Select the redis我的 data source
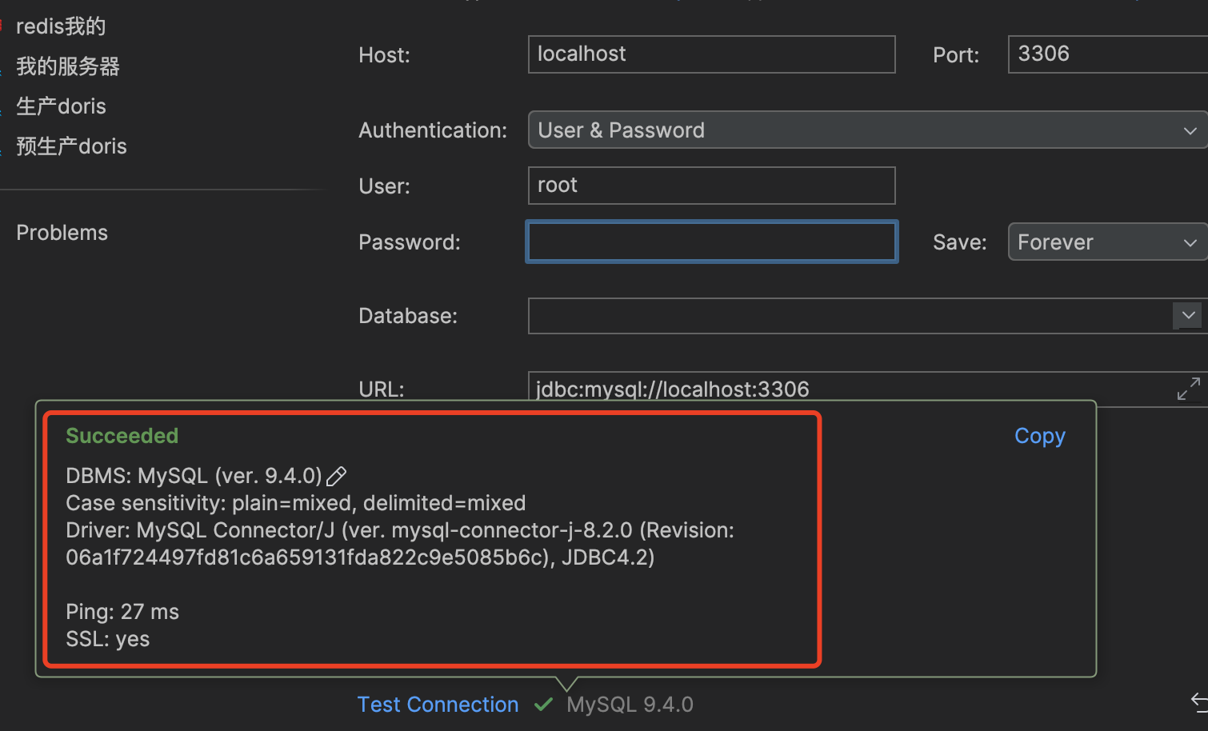 [x=61, y=26]
